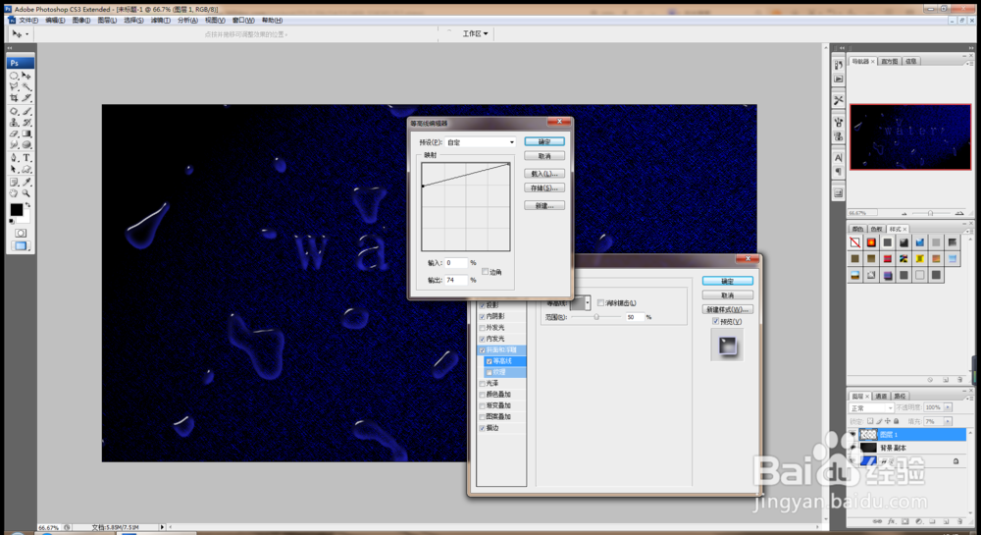981x535 pixels.
Task: Click 存储(S)... Save button
Action: coord(544,188)
